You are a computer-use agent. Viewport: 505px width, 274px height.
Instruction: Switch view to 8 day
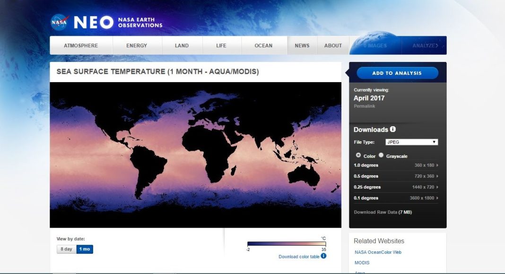(x=66, y=249)
